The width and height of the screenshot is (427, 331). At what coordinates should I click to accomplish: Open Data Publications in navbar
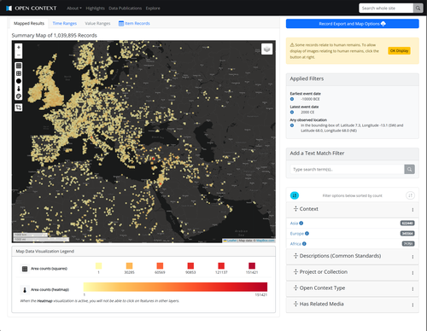pos(126,9)
